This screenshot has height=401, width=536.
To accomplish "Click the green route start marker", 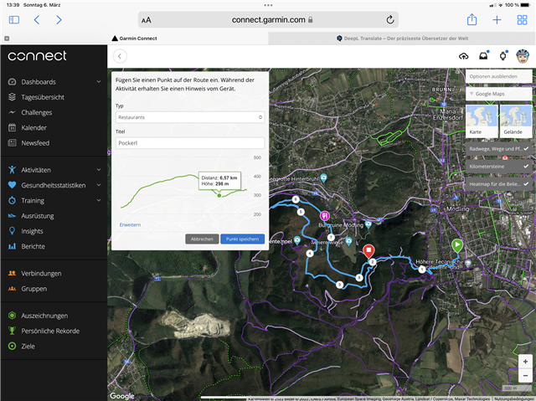I will coord(457,245).
